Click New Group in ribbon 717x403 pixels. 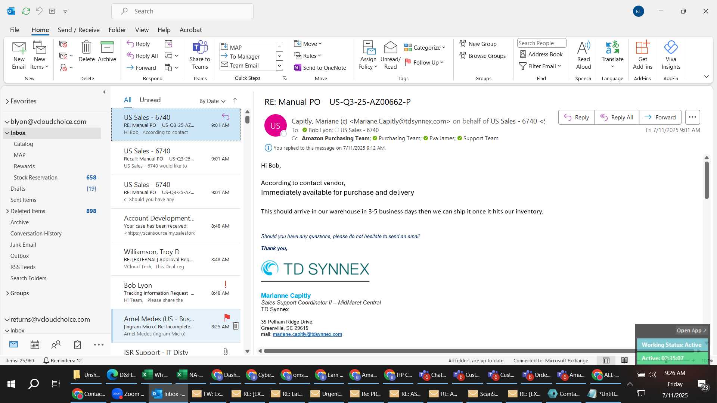(478, 44)
